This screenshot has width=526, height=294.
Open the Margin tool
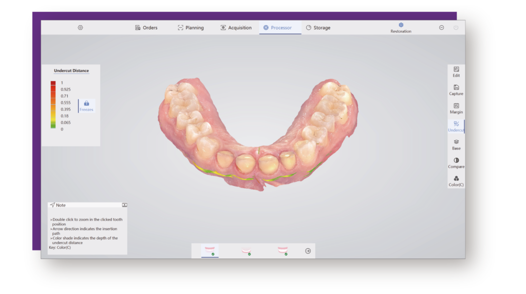[456, 108]
